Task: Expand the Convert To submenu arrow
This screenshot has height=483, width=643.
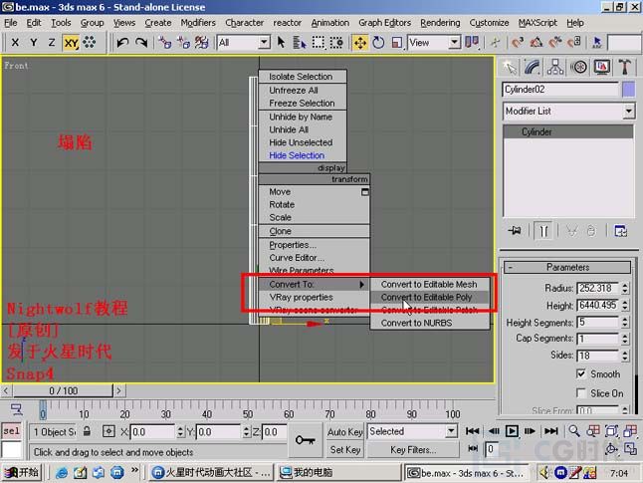Action: tap(361, 285)
